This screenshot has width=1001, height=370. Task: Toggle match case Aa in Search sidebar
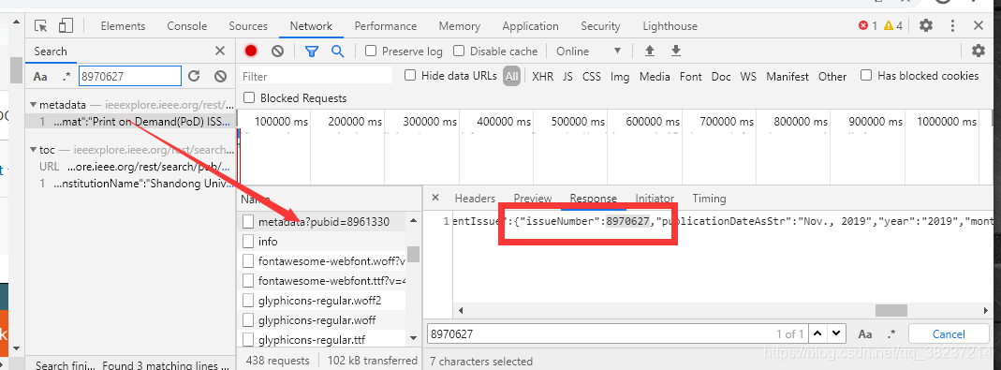(40, 76)
